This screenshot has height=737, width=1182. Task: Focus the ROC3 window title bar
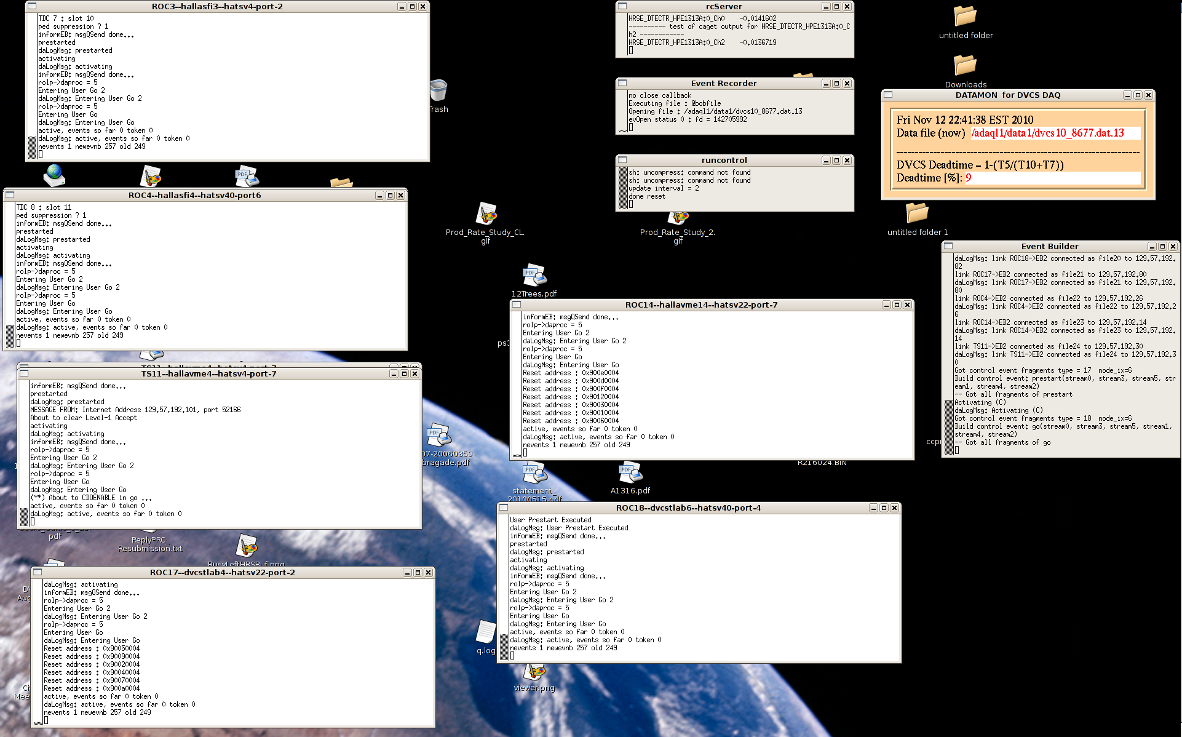217,6
